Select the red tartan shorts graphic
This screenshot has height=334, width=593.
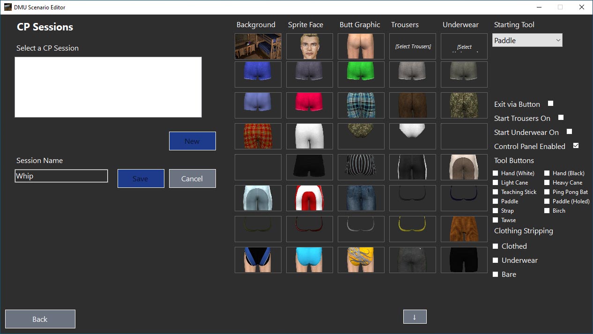(258, 136)
